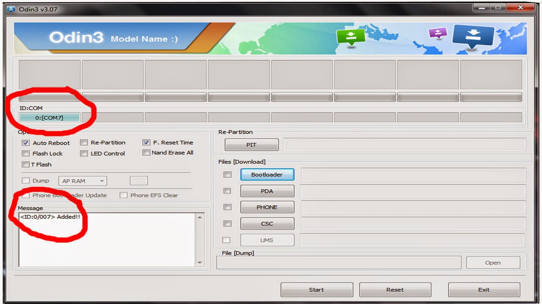Click the Odin3 title bar app icon
Screen dimensions: 542x304
(x=11, y=9)
